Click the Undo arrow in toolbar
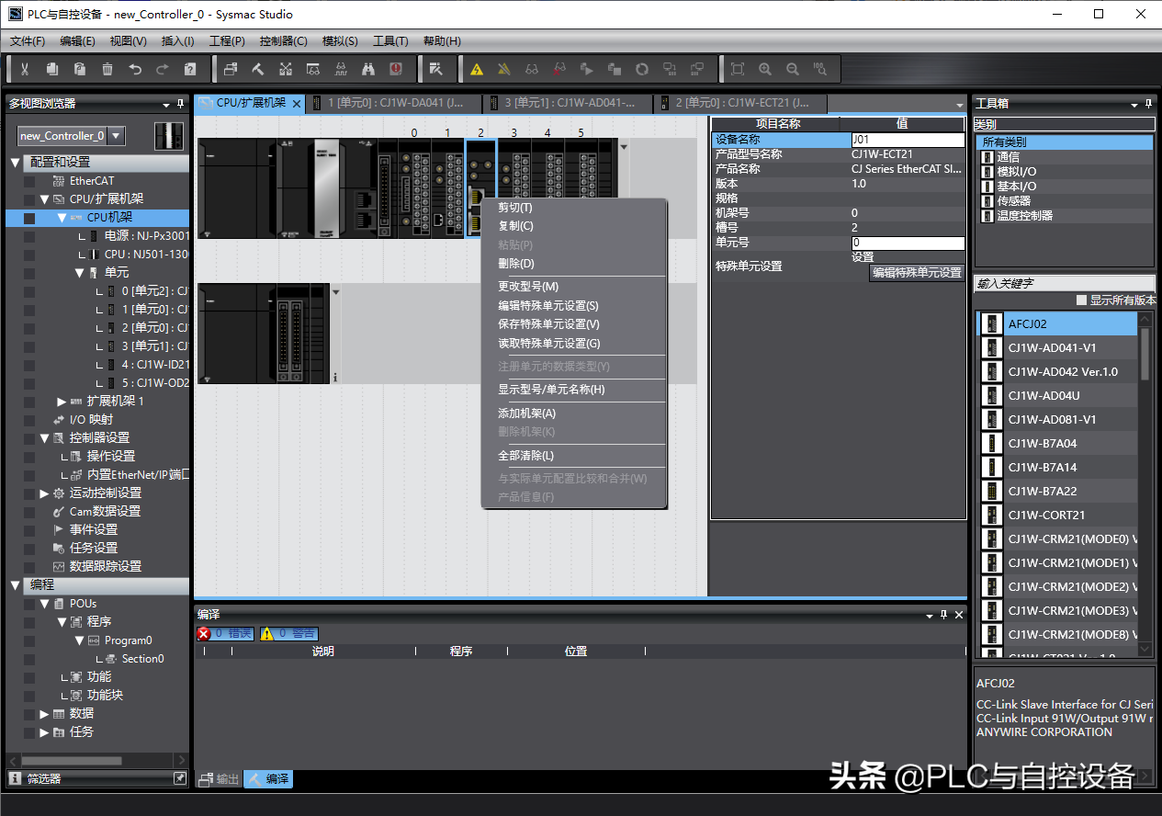The width and height of the screenshot is (1162, 816). tap(135, 69)
